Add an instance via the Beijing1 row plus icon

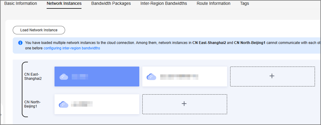(x=184, y=104)
